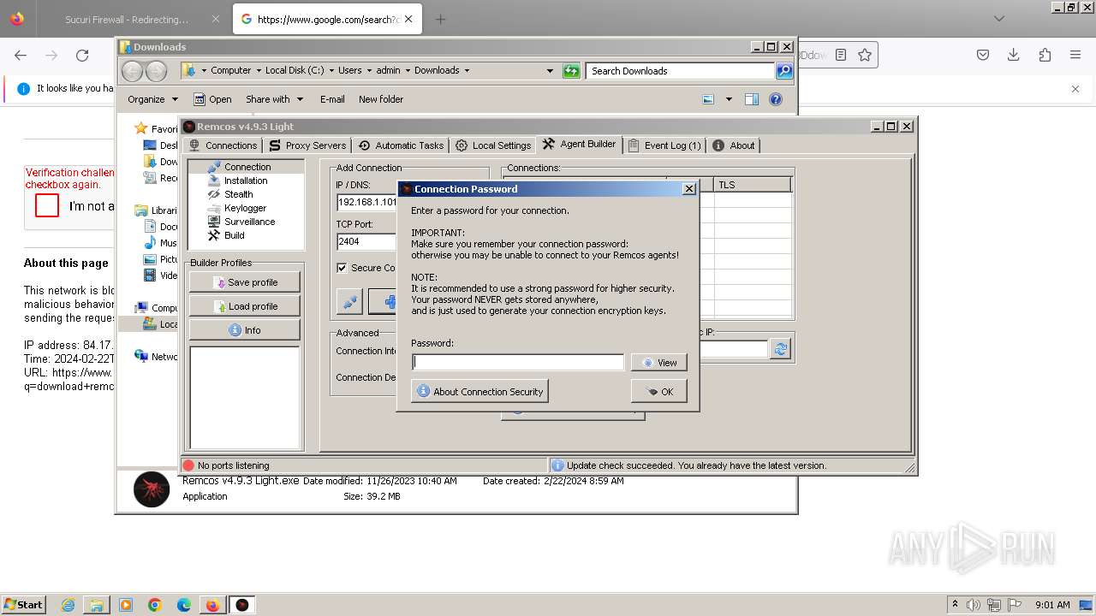This screenshot has width=1096, height=616.
Task: Click the search magnifier icon in Downloads
Action: [784, 71]
